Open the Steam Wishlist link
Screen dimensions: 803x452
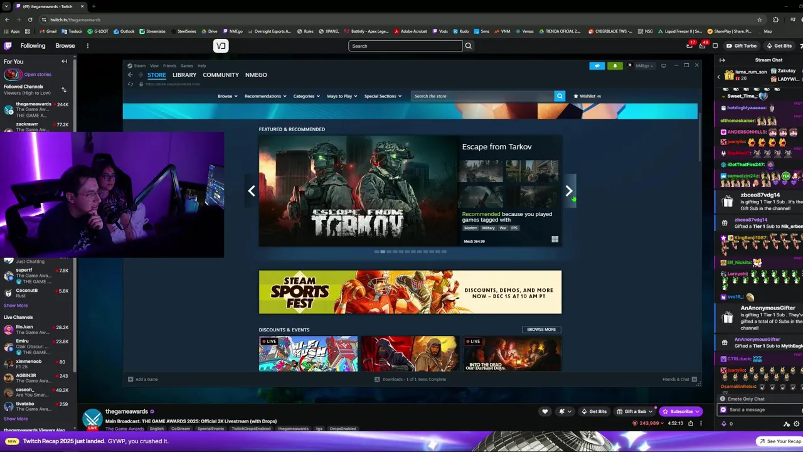(x=587, y=96)
